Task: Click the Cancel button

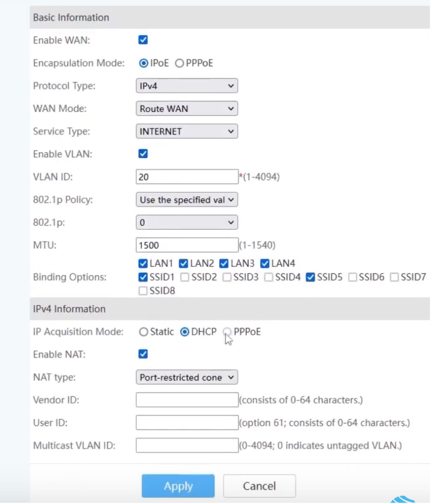Action: 259,486
